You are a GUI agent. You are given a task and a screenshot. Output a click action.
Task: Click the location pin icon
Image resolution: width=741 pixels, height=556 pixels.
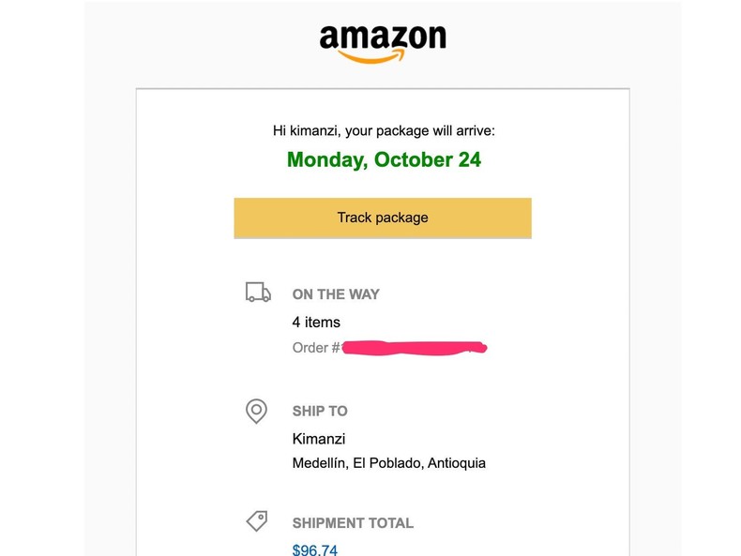[256, 411]
